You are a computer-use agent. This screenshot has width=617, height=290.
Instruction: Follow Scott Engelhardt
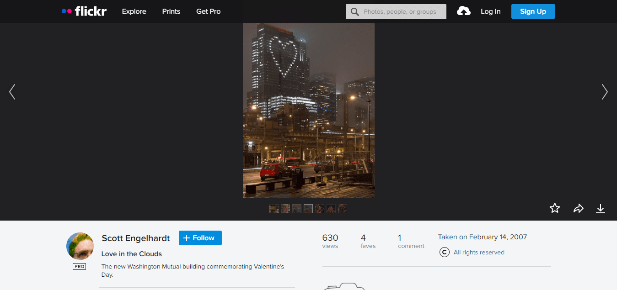click(200, 238)
